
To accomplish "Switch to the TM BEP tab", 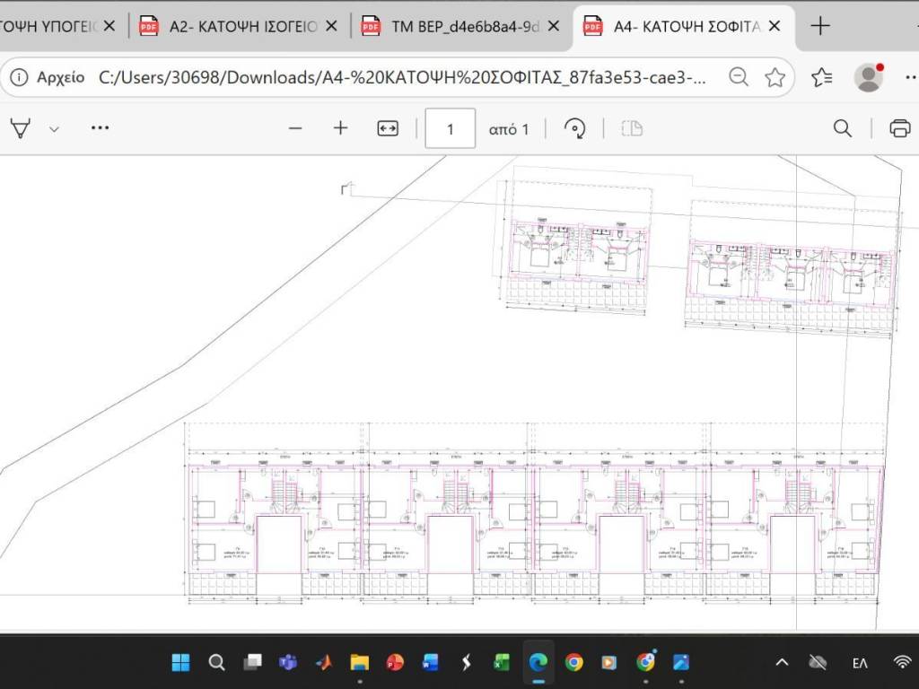I will point(464,27).
